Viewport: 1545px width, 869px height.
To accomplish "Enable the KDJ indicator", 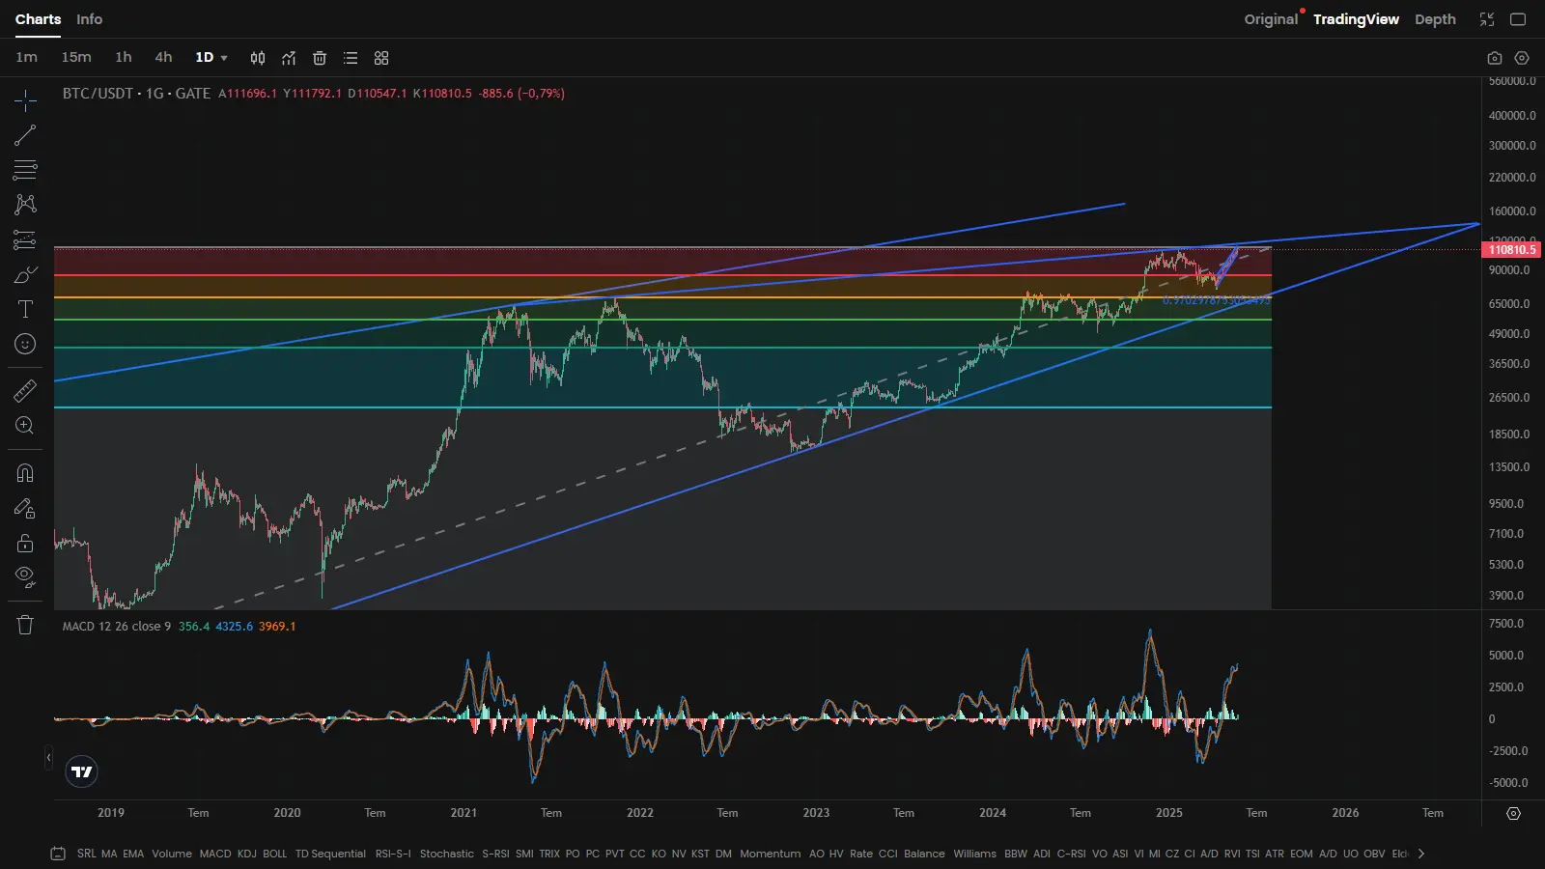I will (x=247, y=854).
